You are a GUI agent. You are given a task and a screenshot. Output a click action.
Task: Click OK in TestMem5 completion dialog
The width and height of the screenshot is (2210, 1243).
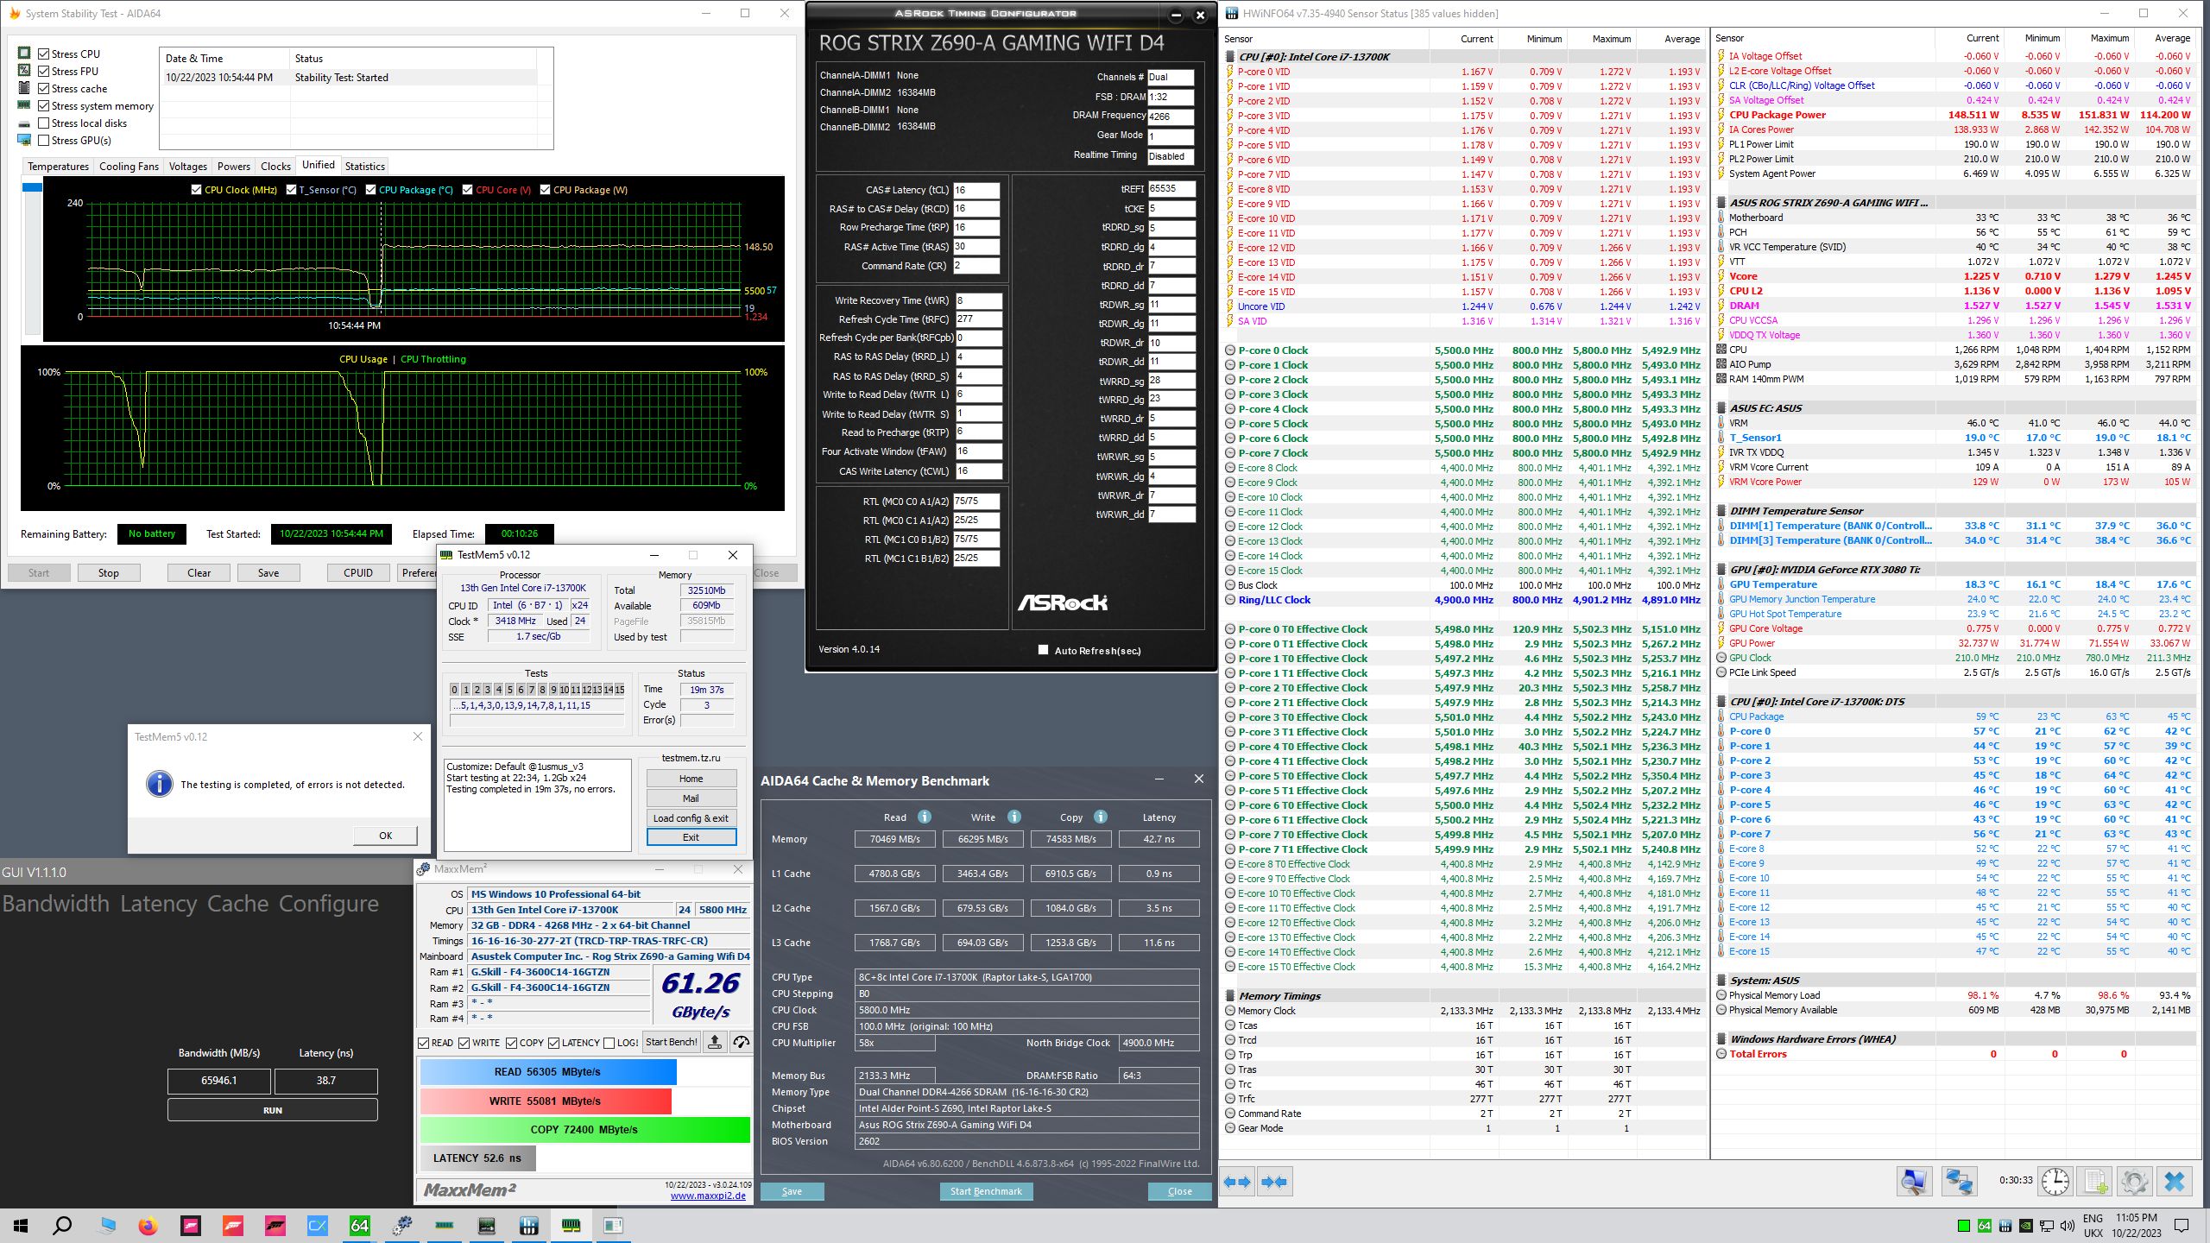point(385,836)
